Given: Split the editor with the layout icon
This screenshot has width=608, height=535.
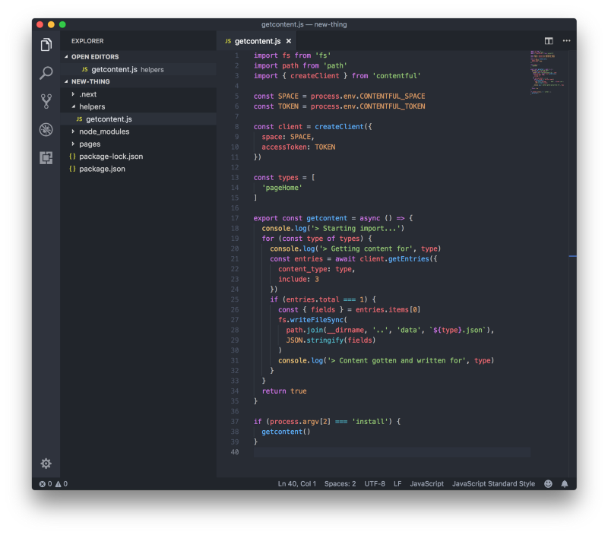Looking at the screenshot, I should [547, 40].
